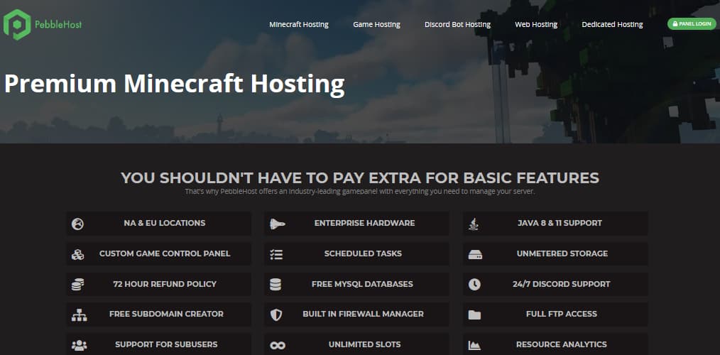
Task: Click the Java cup icon for Java support
Action: [x=474, y=224]
